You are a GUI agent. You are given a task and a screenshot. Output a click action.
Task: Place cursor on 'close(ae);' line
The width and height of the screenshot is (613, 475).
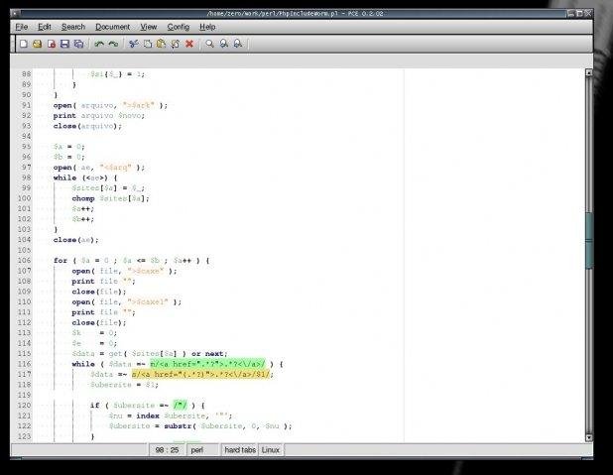point(75,240)
